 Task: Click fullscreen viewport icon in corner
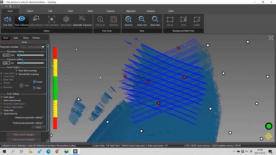coord(271,38)
